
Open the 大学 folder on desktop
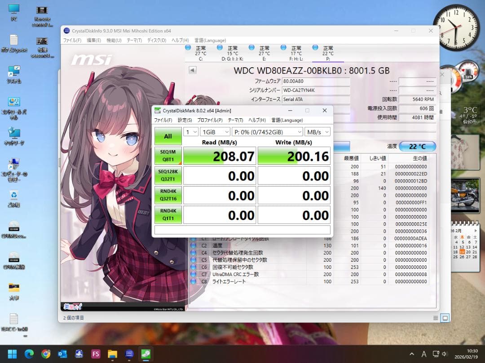(14, 291)
